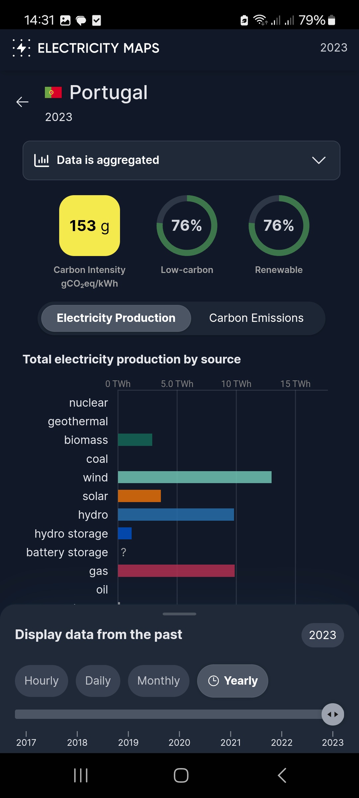Tap the bar chart icon in Data is aggregated
This screenshot has width=359, height=798.
coord(42,160)
